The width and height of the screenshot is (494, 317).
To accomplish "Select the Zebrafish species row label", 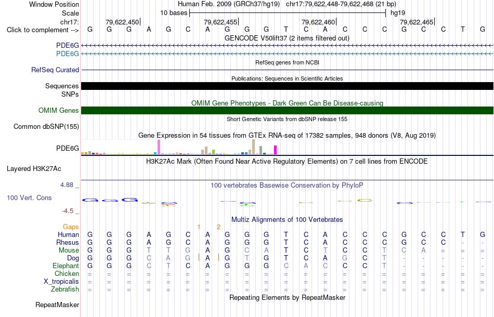I will pos(65,289).
